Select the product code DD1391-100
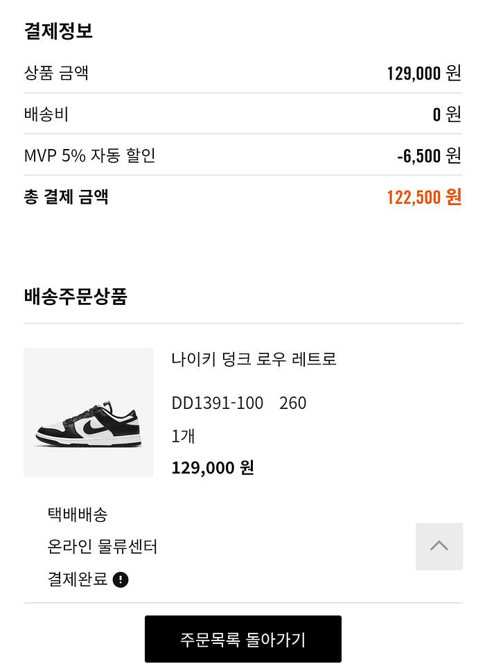The width and height of the screenshot is (485, 664). pyautogui.click(x=218, y=403)
